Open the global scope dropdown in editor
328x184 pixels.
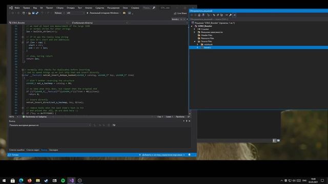point(99,22)
